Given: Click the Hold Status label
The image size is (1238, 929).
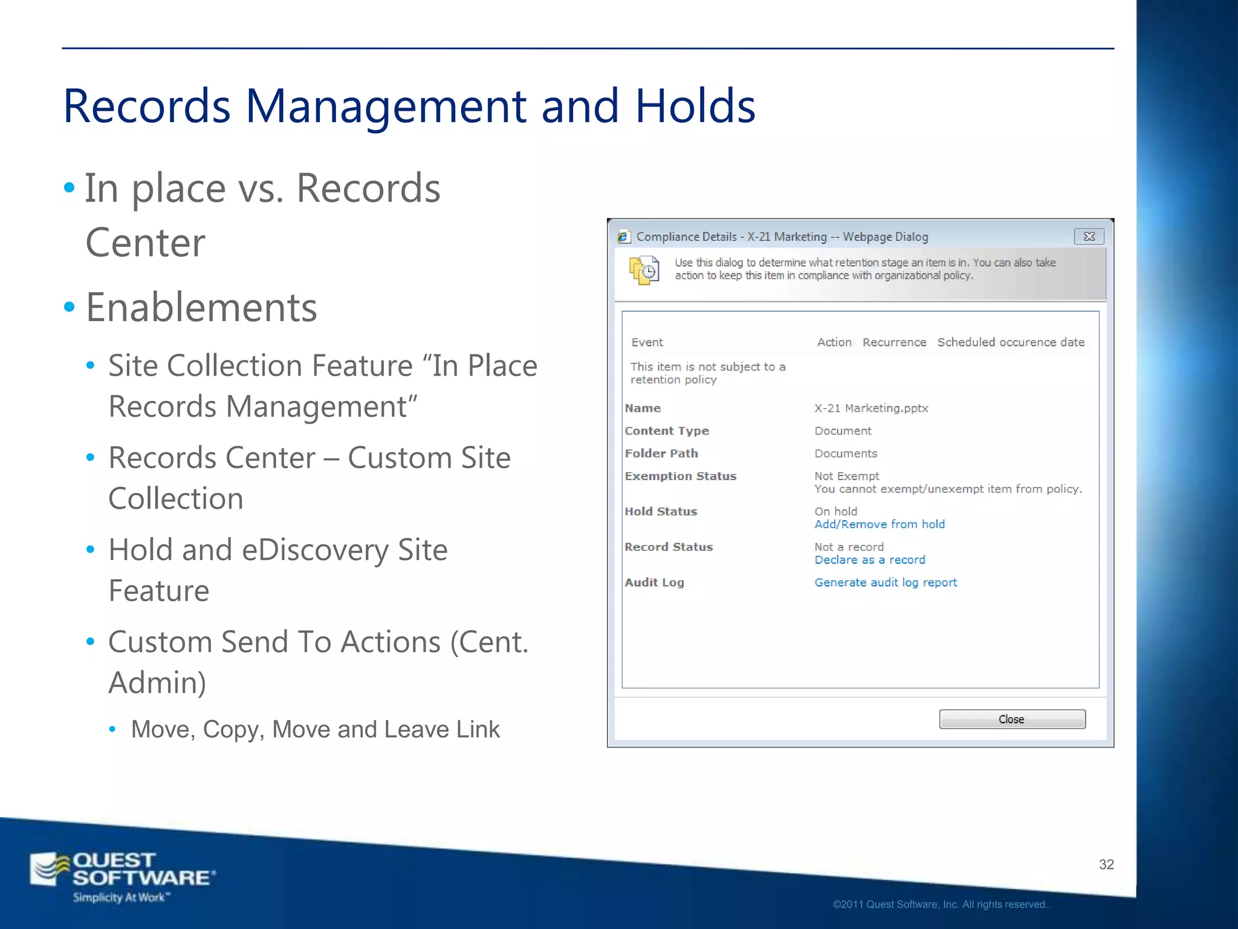Looking at the screenshot, I should [661, 512].
